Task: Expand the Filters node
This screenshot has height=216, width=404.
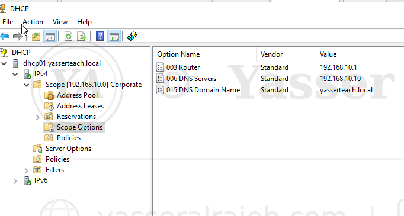Action: click(26, 170)
